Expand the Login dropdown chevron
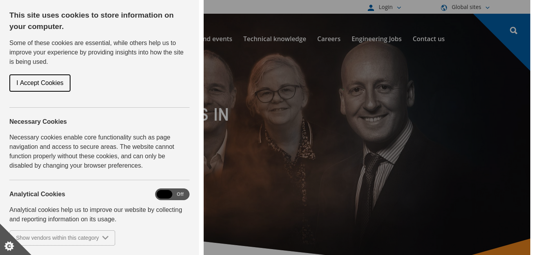This screenshot has width=535, height=255. [399, 7]
